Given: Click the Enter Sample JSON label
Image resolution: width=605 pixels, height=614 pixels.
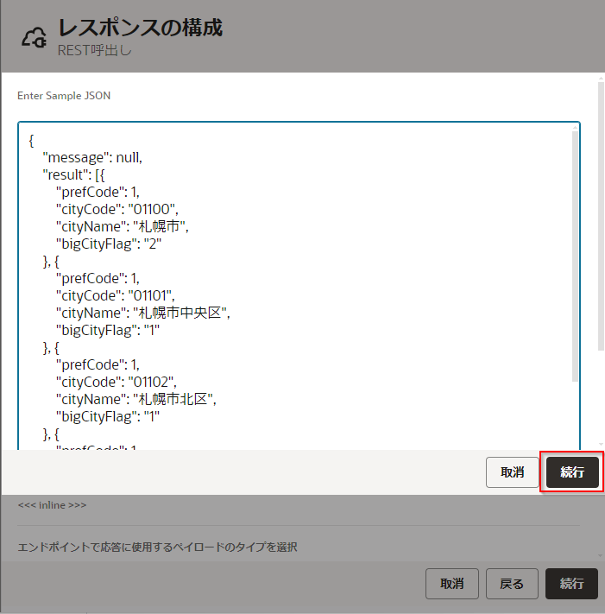Looking at the screenshot, I should pyautogui.click(x=64, y=95).
